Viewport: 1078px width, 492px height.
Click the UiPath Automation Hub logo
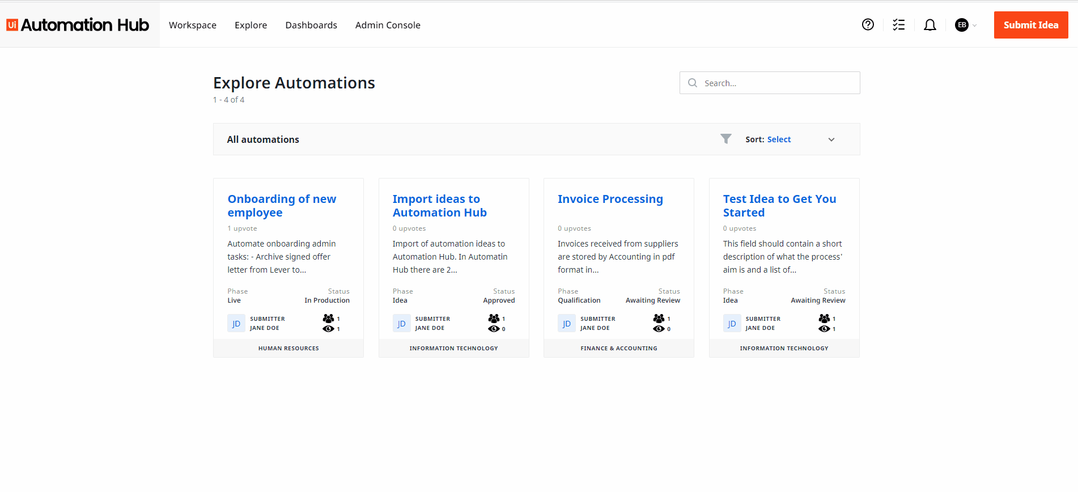pos(78,25)
